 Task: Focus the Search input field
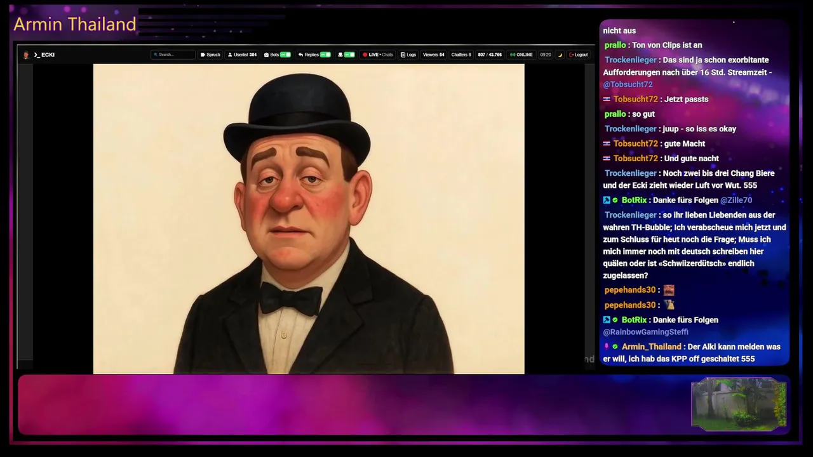click(x=173, y=55)
